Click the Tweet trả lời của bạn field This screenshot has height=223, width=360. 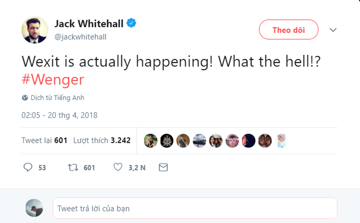(x=195, y=208)
